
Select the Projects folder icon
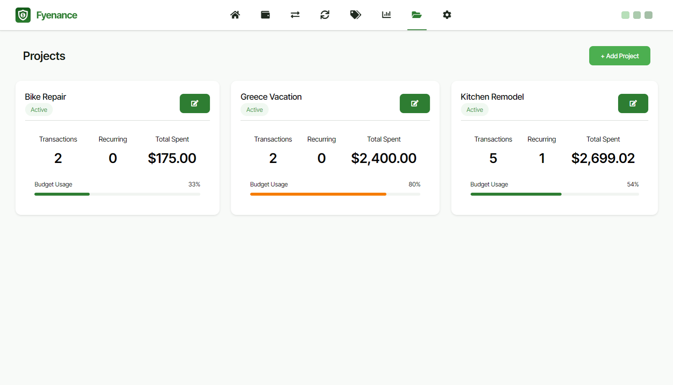point(416,15)
